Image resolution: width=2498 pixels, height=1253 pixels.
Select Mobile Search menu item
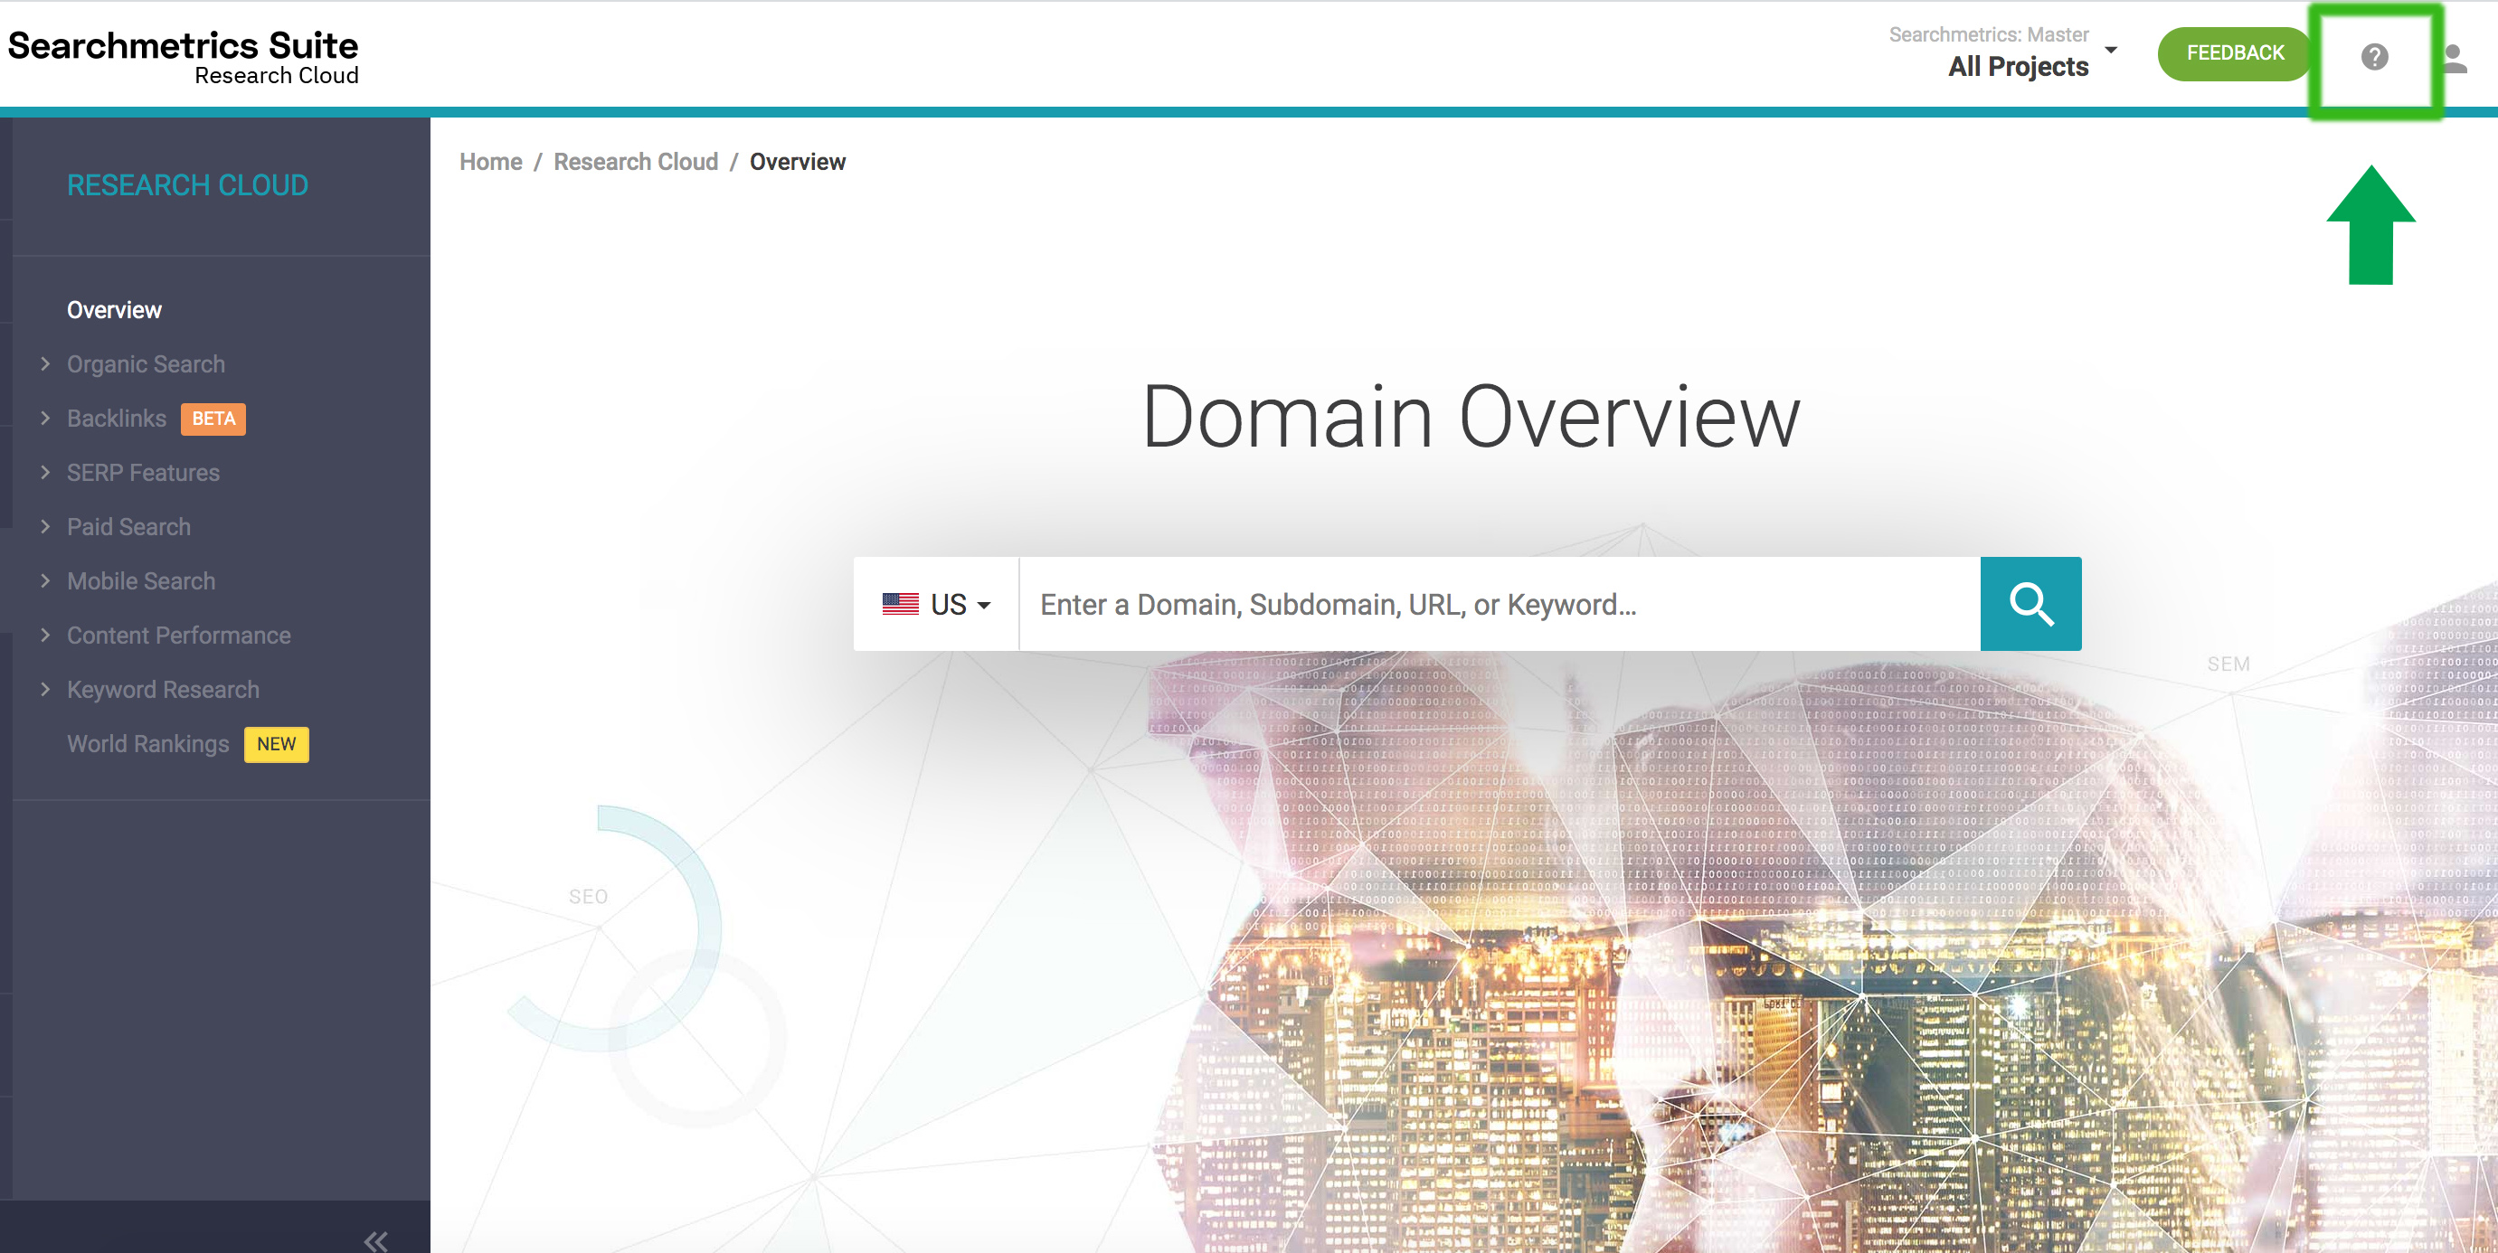[x=142, y=581]
